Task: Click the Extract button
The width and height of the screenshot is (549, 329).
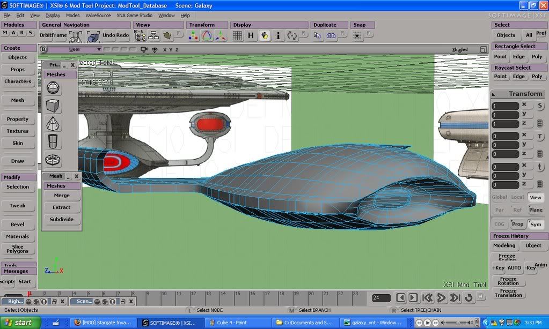Action: coord(62,207)
